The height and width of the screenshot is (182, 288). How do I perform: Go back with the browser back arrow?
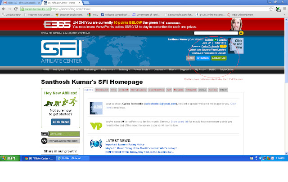click(4, 9)
